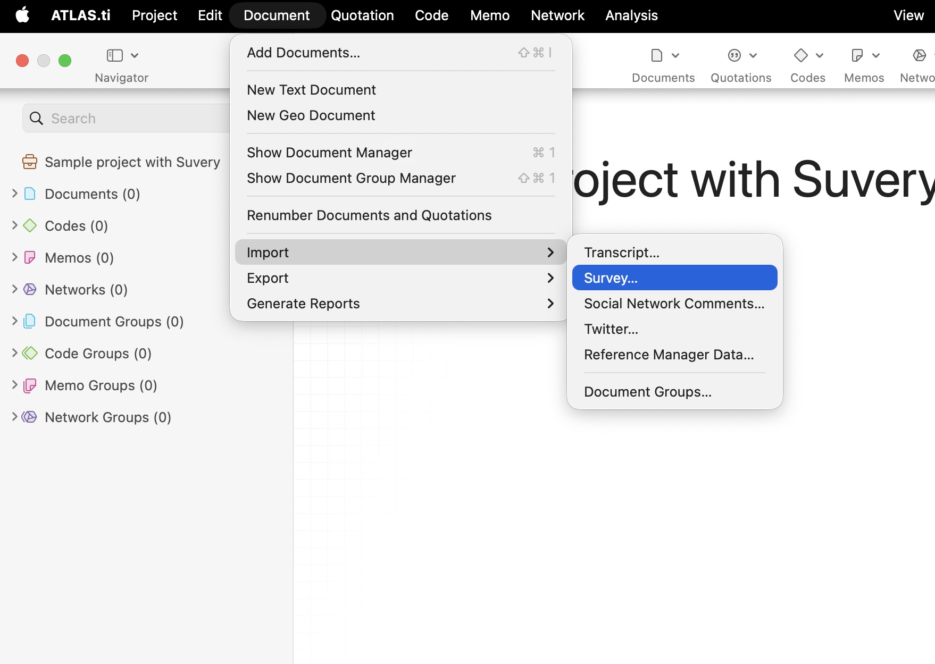
Task: Open the Import submenu item
Action: click(x=401, y=252)
